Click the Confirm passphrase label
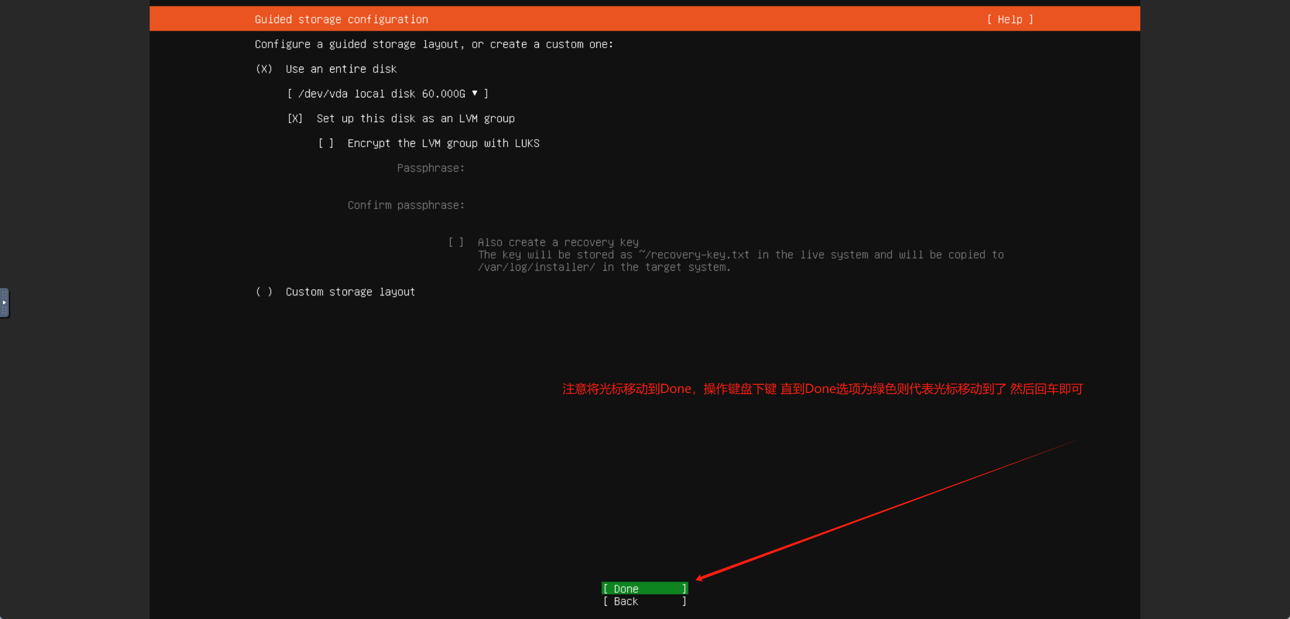Screen dimensions: 1290x619 tap(406, 205)
